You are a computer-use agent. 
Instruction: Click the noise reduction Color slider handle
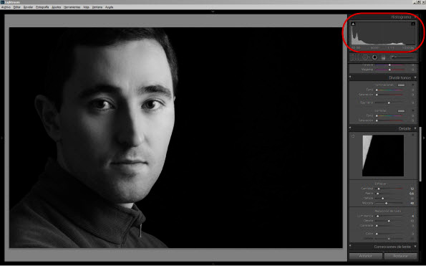(377, 234)
